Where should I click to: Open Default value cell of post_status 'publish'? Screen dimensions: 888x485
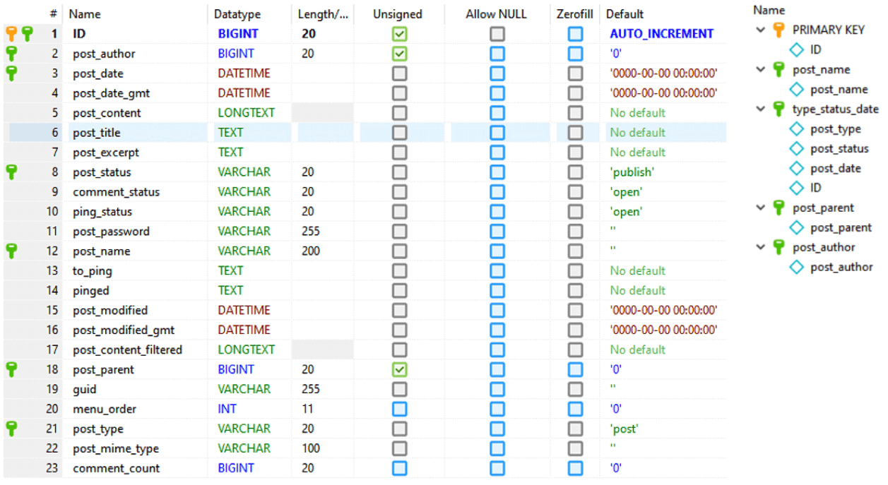(x=632, y=172)
